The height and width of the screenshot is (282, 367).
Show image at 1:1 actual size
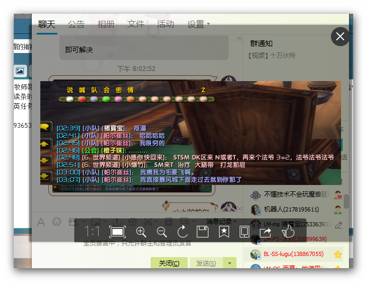[x=93, y=232]
